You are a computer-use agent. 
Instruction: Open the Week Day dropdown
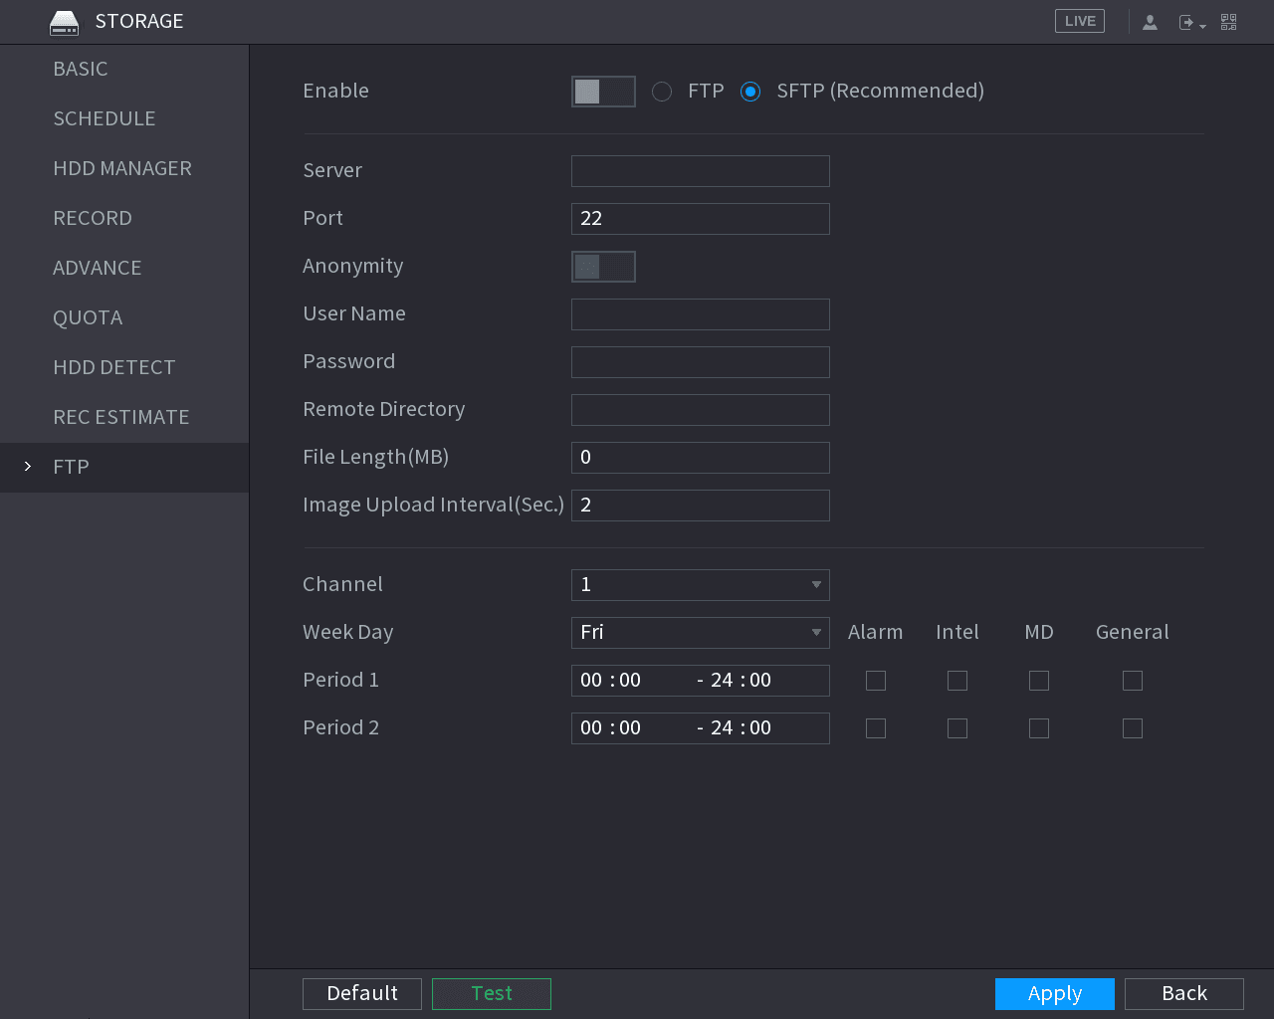tap(701, 633)
